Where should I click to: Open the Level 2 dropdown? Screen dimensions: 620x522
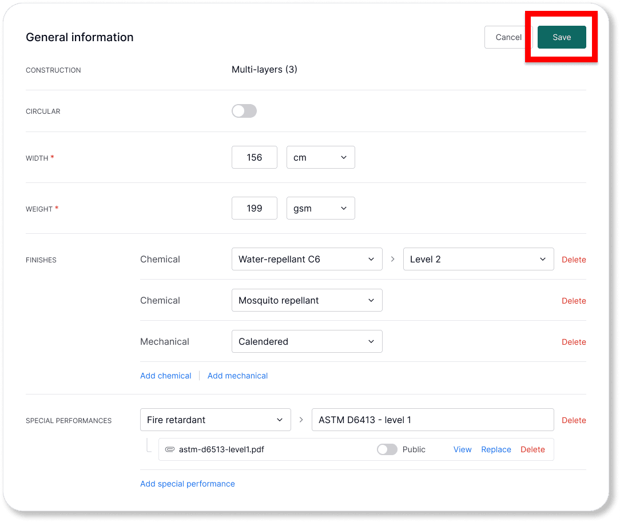click(479, 259)
